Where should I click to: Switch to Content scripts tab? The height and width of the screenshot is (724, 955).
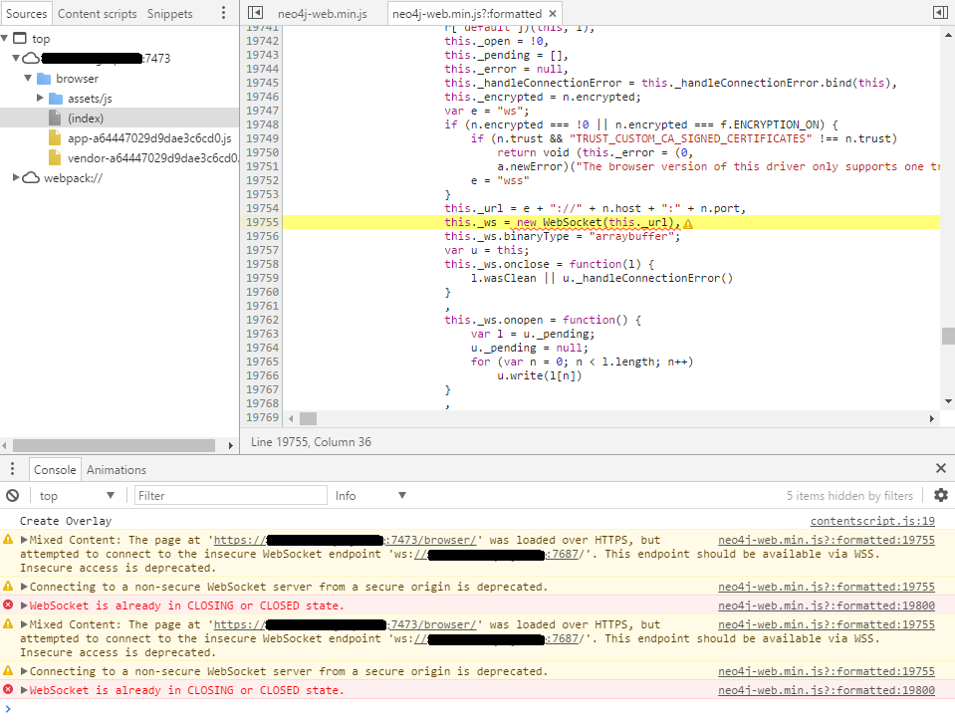pos(97,13)
